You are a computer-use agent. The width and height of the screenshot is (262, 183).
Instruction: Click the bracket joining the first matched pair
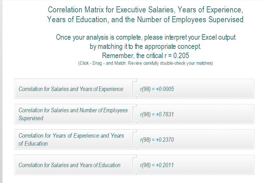135,89
